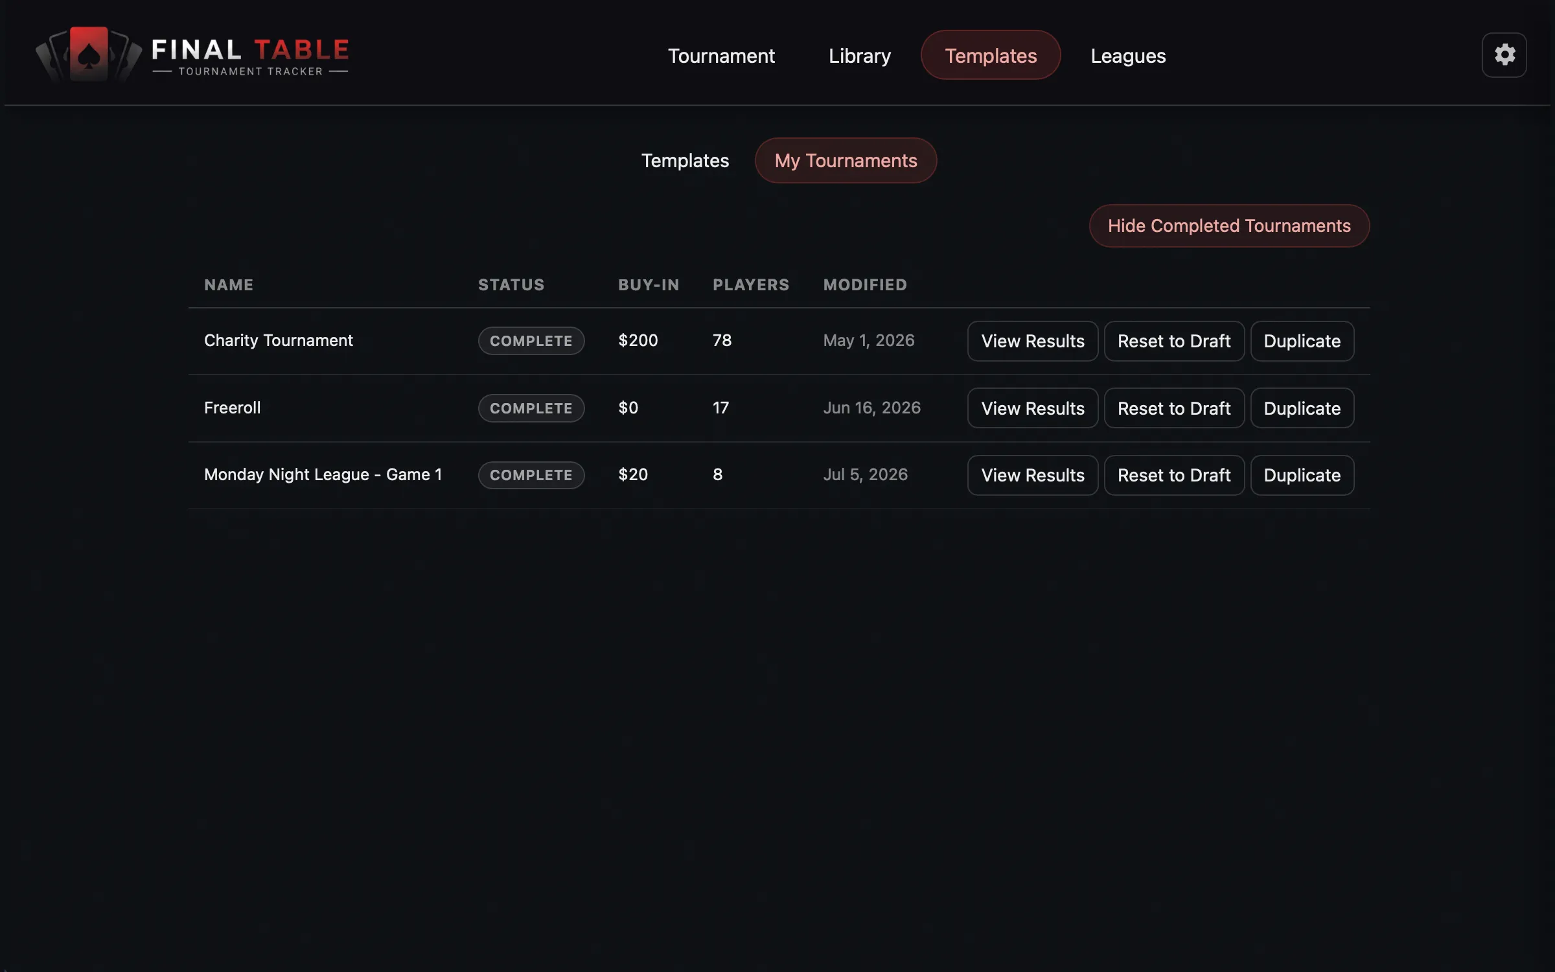The width and height of the screenshot is (1555, 972).
Task: Click the $20 buy-in value
Action: coord(632,474)
